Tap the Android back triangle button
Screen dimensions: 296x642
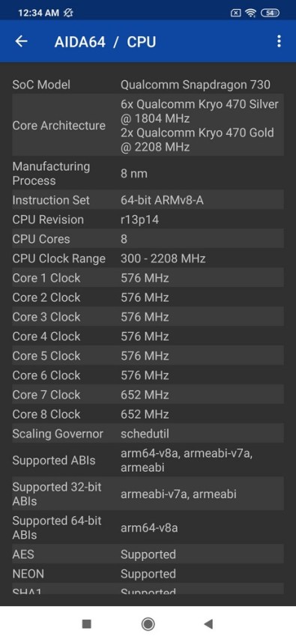(x=208, y=623)
